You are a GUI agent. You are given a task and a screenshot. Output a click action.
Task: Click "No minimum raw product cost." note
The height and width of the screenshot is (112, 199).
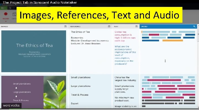[124, 99]
